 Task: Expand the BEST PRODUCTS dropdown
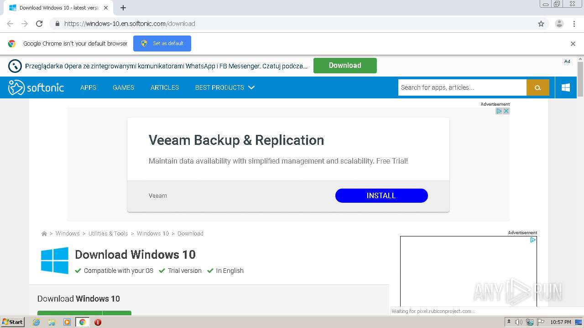click(224, 87)
